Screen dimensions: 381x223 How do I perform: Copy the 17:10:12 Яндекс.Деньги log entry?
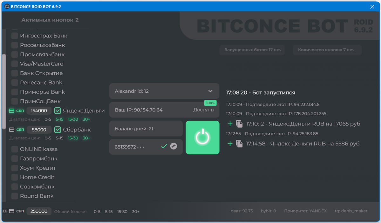(239, 124)
